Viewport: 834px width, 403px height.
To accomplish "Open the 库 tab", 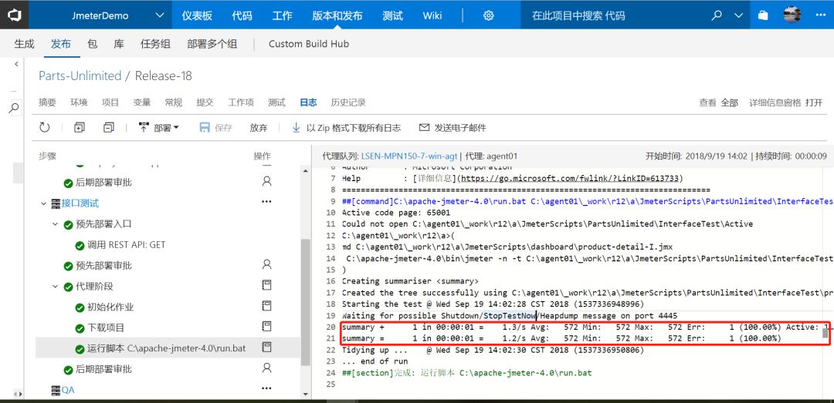I will coord(119,44).
